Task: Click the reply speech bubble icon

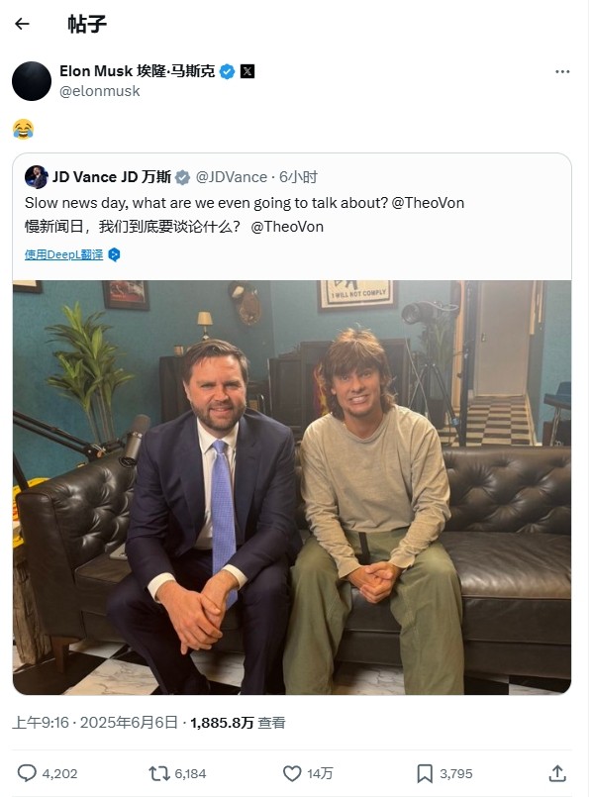Action: coord(27,773)
